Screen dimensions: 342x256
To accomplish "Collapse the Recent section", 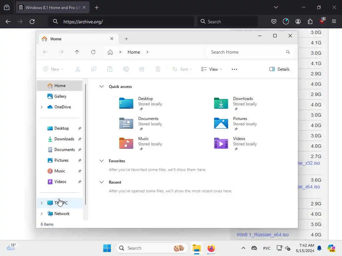I will click(102, 182).
